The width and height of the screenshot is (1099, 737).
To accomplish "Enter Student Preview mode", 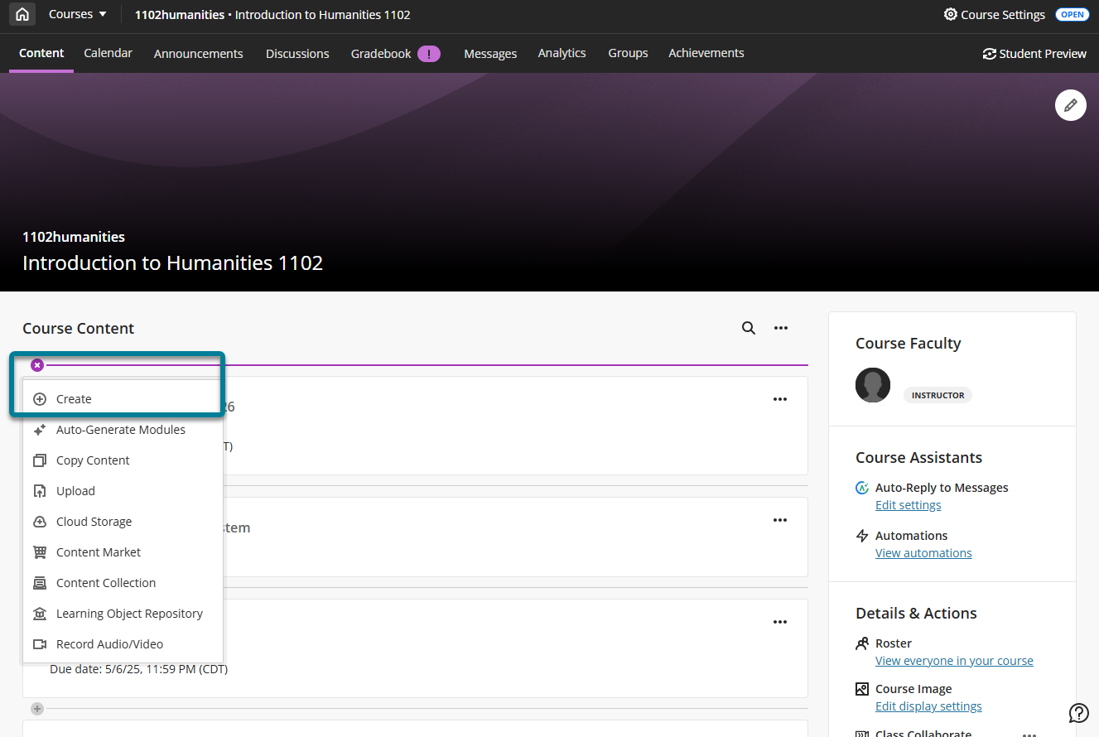I will point(1034,53).
